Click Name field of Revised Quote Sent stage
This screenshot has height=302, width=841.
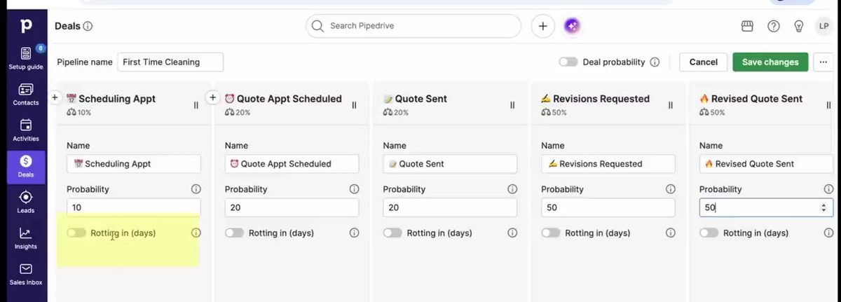(767, 164)
